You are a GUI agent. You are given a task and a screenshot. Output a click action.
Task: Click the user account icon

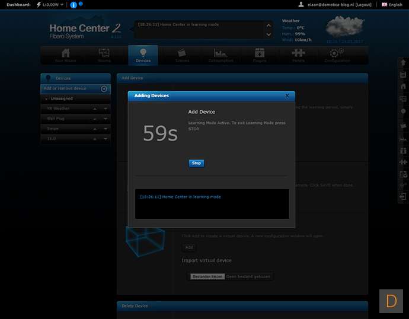(301, 4)
